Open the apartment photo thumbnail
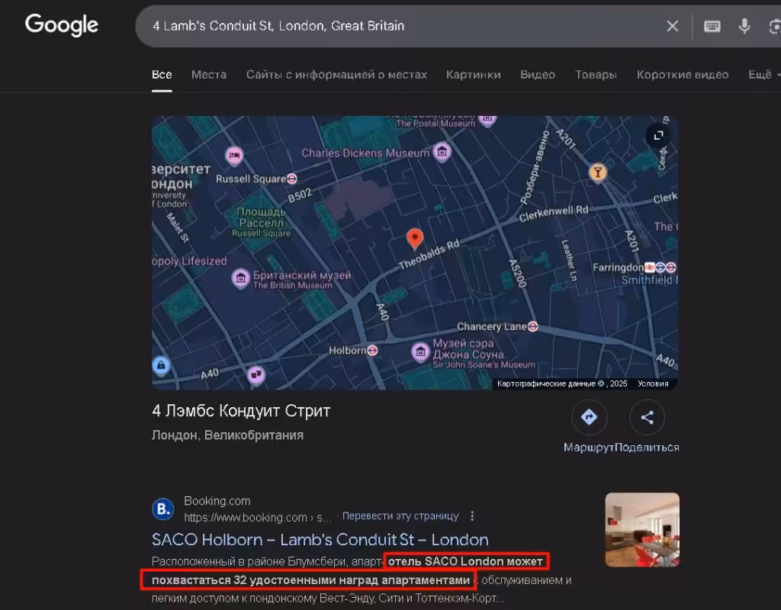 tap(642, 530)
